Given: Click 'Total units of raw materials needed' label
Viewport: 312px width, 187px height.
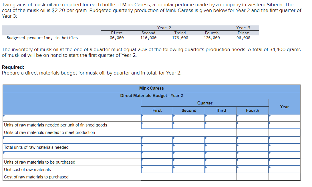Looking at the screenshot, I should pyautogui.click(x=36, y=147).
